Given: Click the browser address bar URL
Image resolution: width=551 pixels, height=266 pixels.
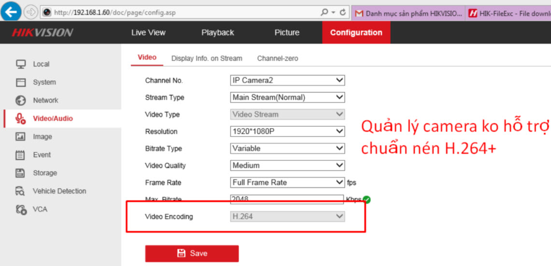Looking at the screenshot, I should point(114,13).
